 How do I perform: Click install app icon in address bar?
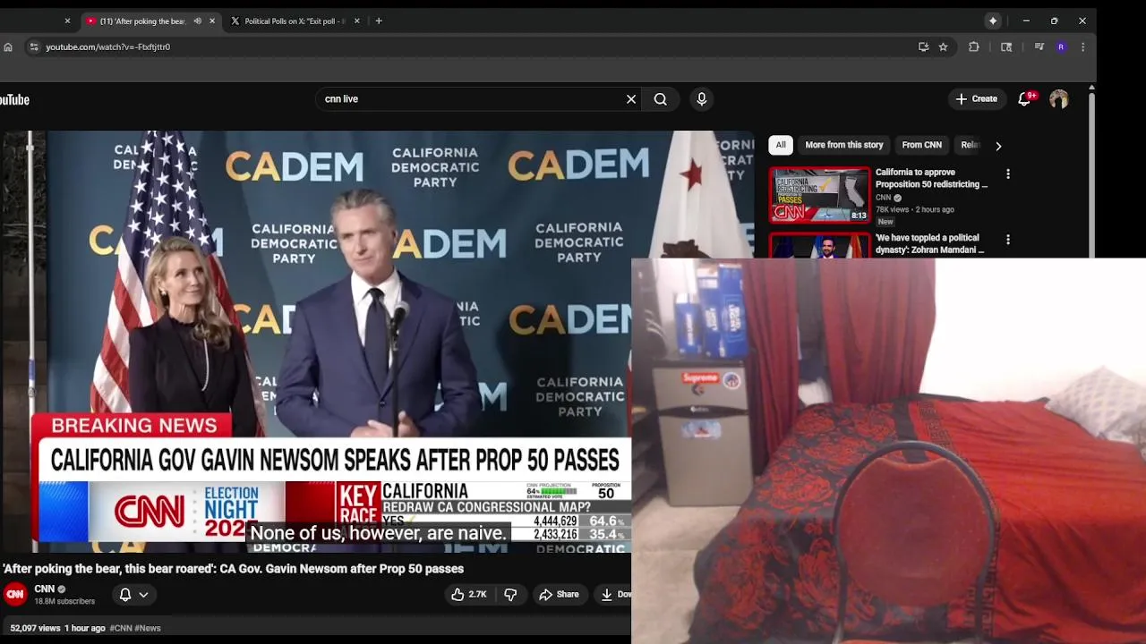pos(923,47)
